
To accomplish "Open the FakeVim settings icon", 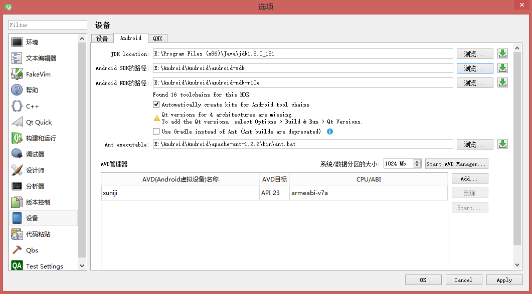I will tap(17, 74).
